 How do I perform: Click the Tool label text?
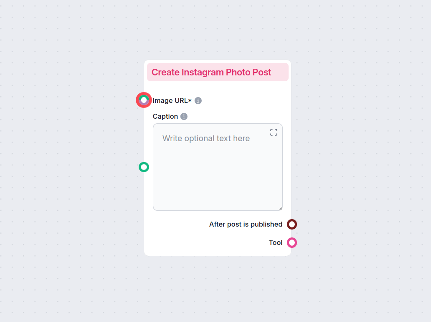[276, 242]
